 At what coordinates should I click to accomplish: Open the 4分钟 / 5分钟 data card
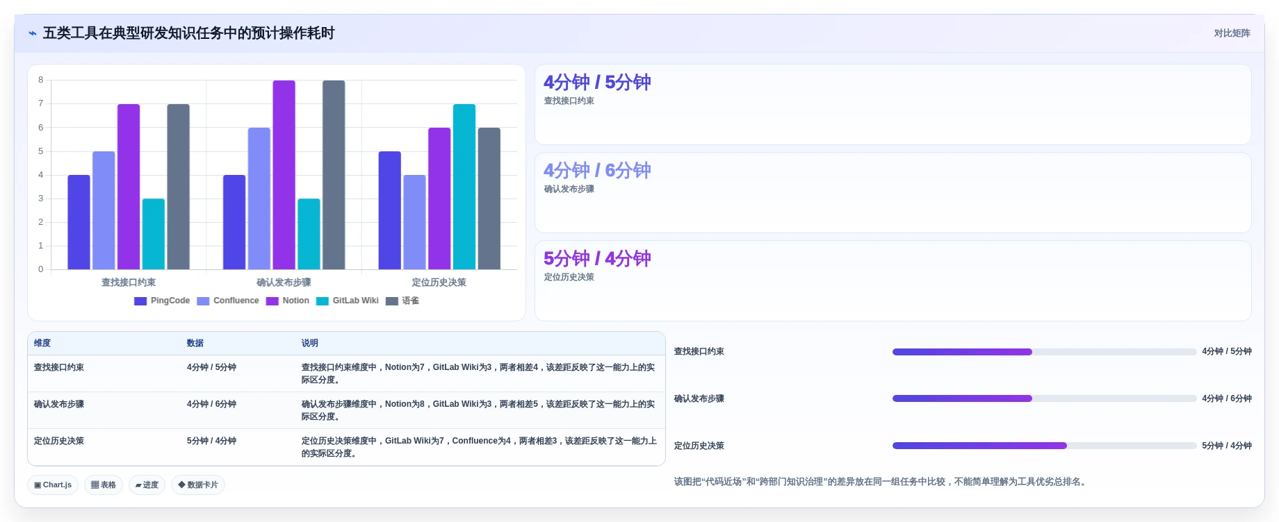click(x=893, y=105)
